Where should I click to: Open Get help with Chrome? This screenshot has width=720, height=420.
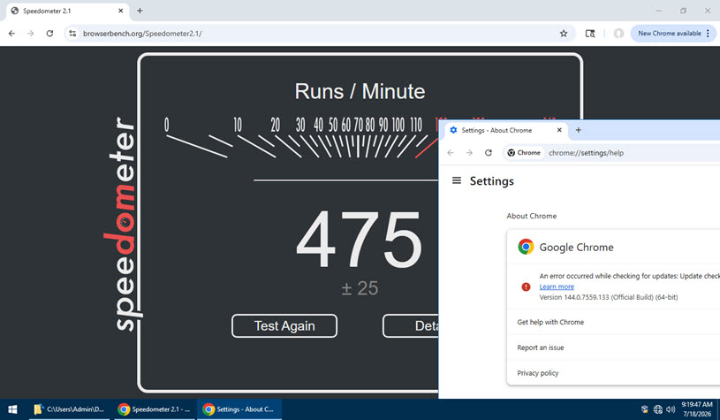click(x=613, y=322)
